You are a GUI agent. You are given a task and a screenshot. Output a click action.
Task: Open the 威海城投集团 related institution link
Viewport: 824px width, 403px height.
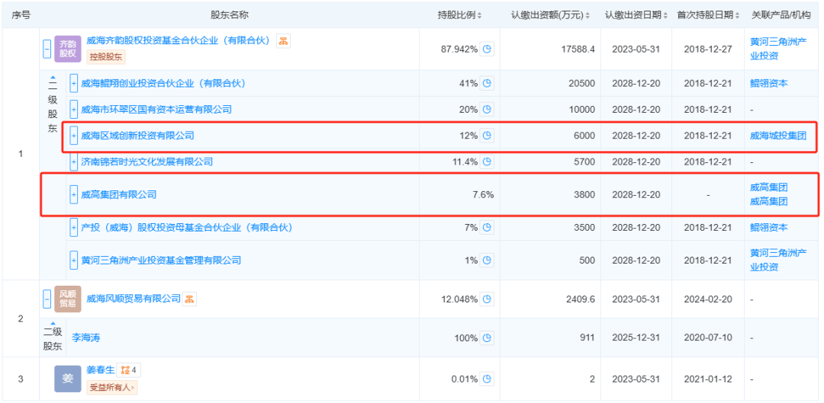point(778,136)
